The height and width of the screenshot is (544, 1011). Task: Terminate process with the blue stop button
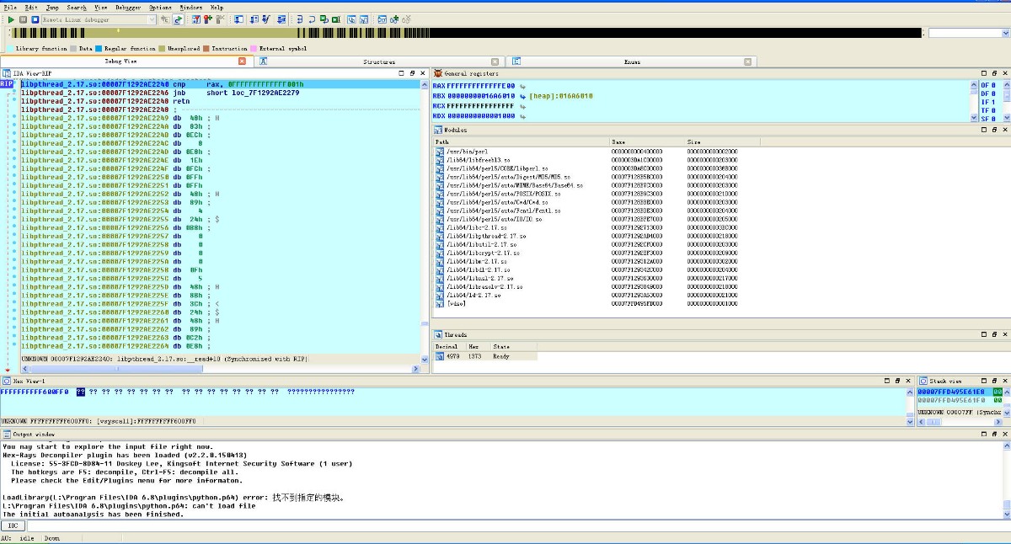[x=35, y=19]
